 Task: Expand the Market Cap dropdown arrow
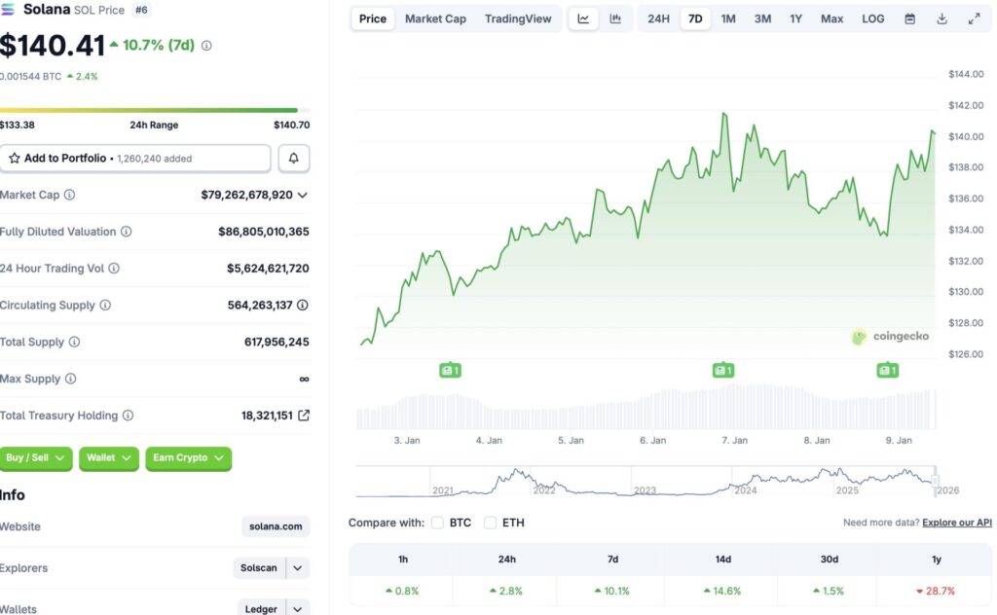(x=302, y=195)
